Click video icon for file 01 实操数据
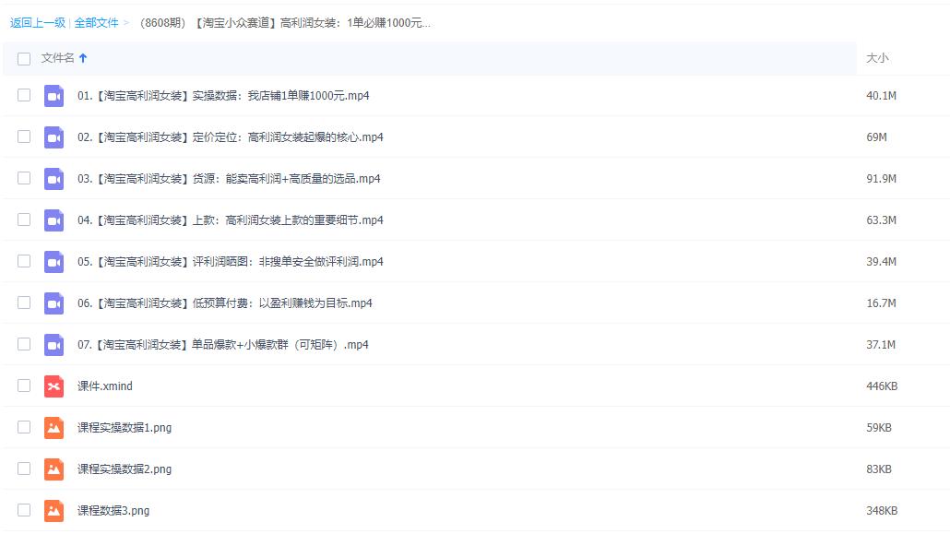Screen dimensions: 950x546 point(53,96)
